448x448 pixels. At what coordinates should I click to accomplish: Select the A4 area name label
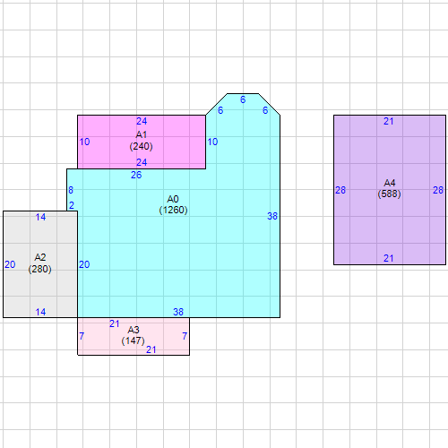(x=390, y=183)
